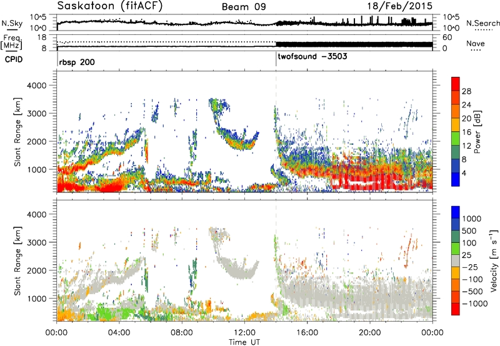Click the velocity panel 'Slant Range [km]' label
Image resolution: width=500 pixels, height=346 pixels.
point(17,260)
